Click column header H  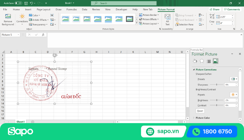[97, 52]
